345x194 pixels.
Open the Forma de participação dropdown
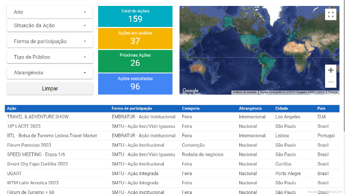pyautogui.click(x=50, y=41)
